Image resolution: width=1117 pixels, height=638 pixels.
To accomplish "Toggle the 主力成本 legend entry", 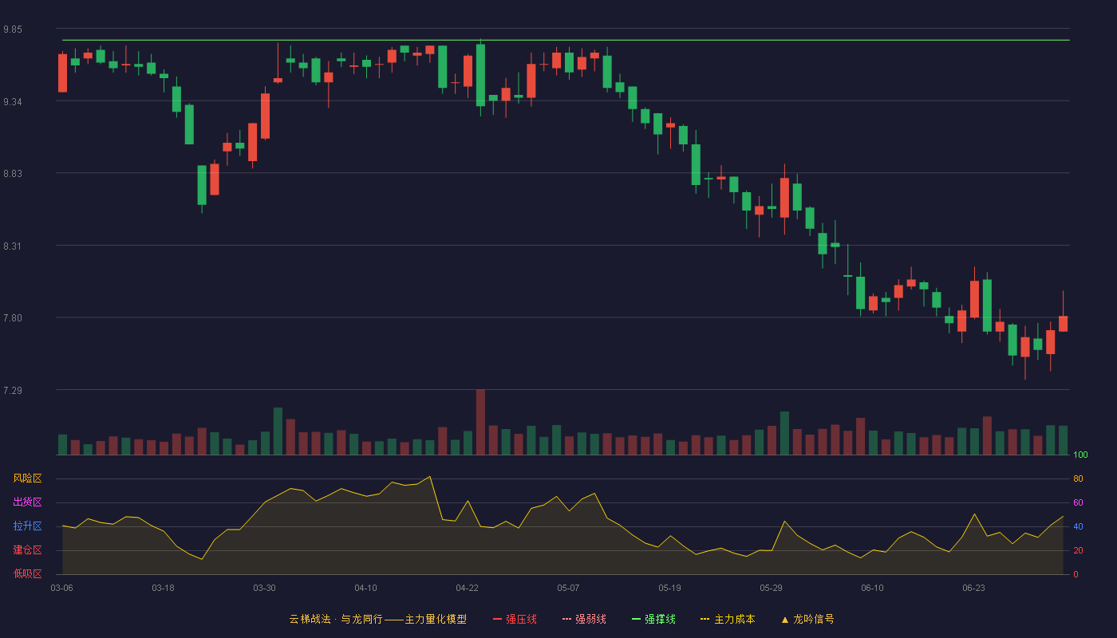I will point(728,619).
